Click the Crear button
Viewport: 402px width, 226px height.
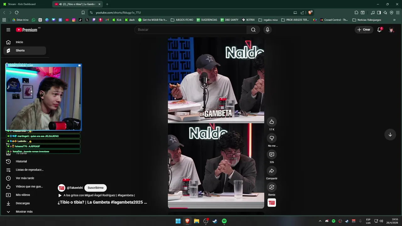[364, 30]
